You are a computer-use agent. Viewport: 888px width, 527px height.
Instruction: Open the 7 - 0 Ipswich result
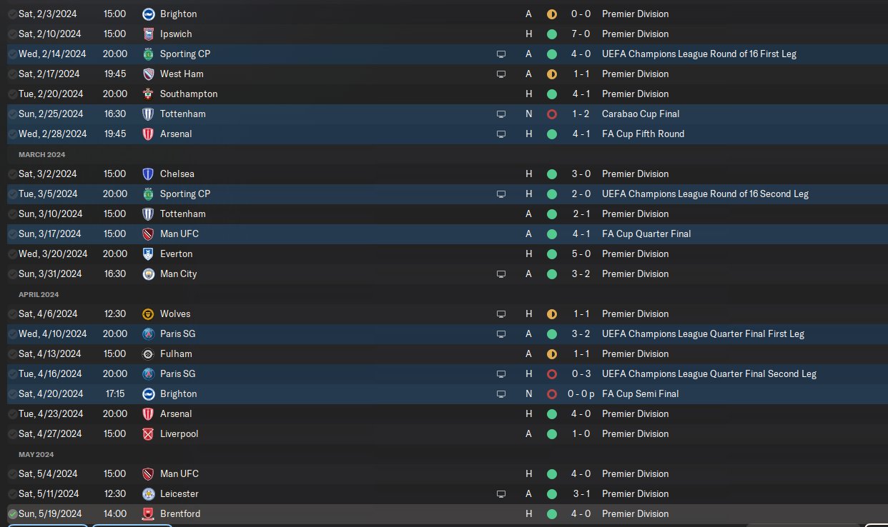pos(580,34)
